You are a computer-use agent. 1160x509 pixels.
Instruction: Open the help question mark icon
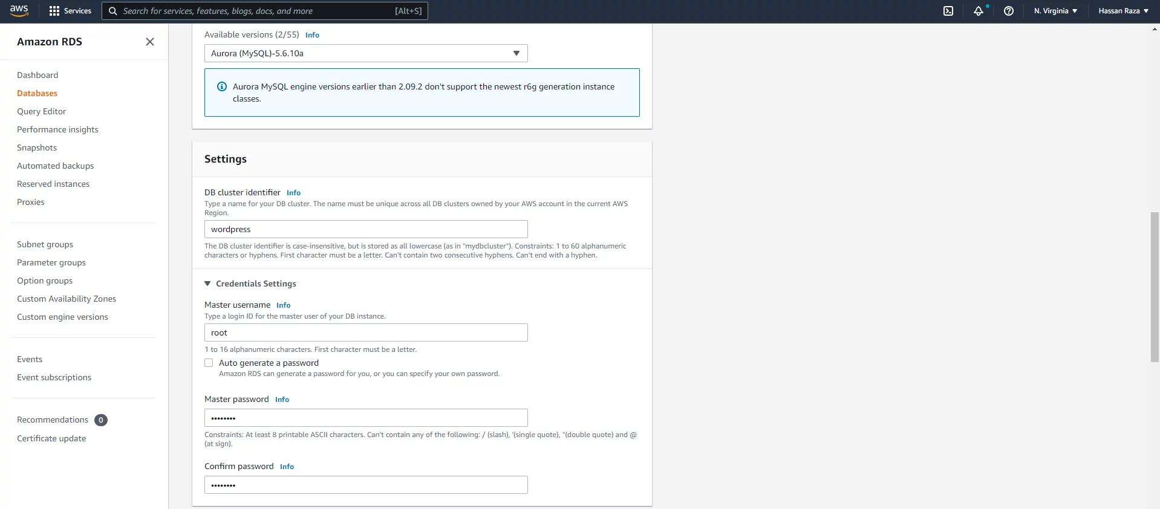pyautogui.click(x=1009, y=11)
